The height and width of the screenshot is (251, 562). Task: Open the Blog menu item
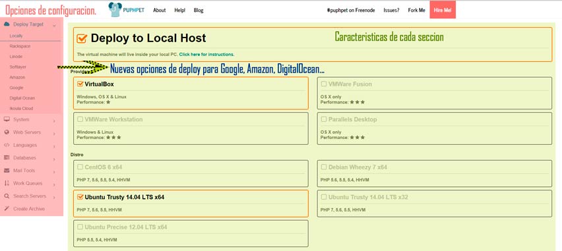pos(199,10)
